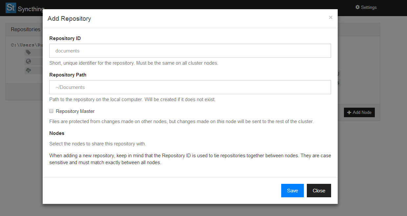The width and height of the screenshot is (407, 216).
Task: Close the Add Repository dialog with X
Action: pyautogui.click(x=330, y=17)
